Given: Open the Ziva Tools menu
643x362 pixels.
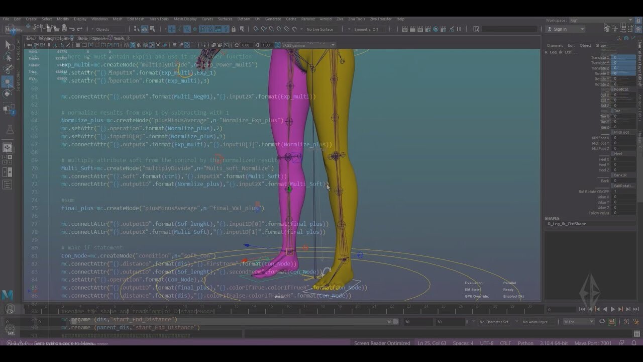Looking at the screenshot, I should tap(356, 19).
